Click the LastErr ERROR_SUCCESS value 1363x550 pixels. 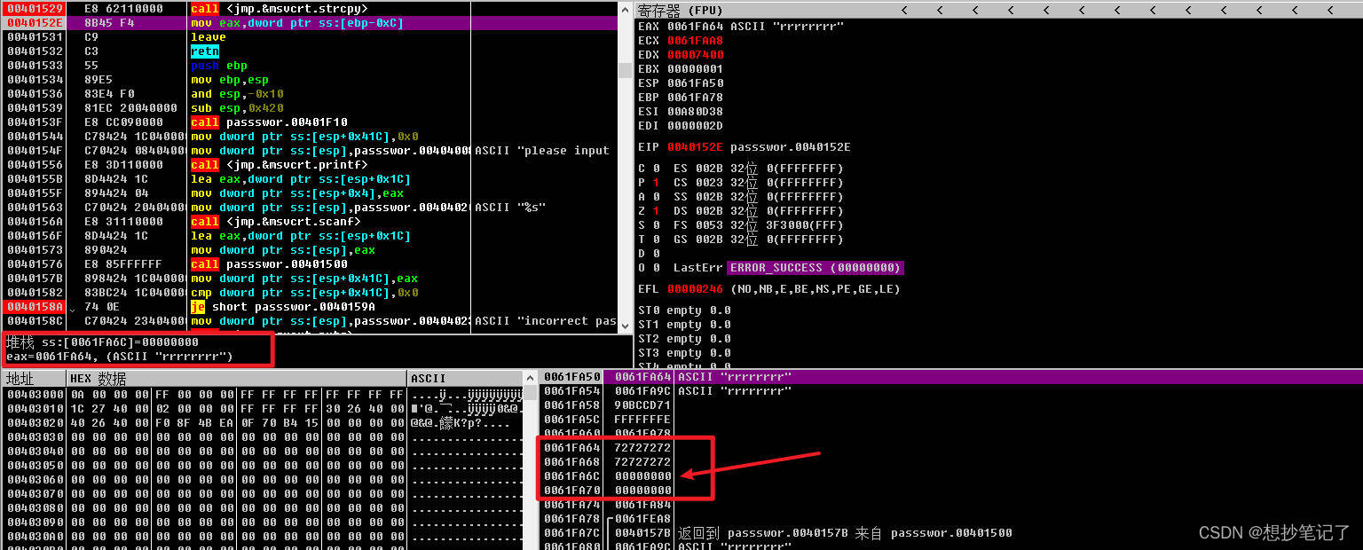[815, 268]
